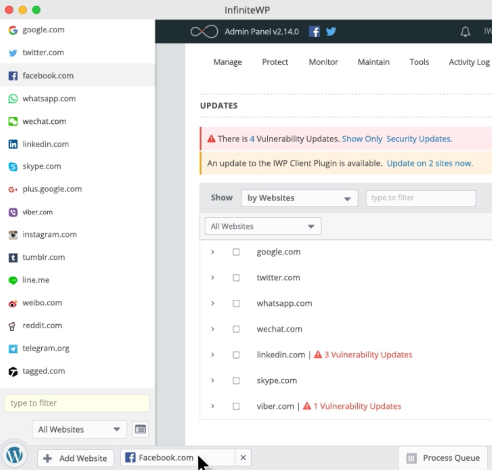The image size is (492, 470).
Task: Expand the viber.com updates row
Action: 213,406
